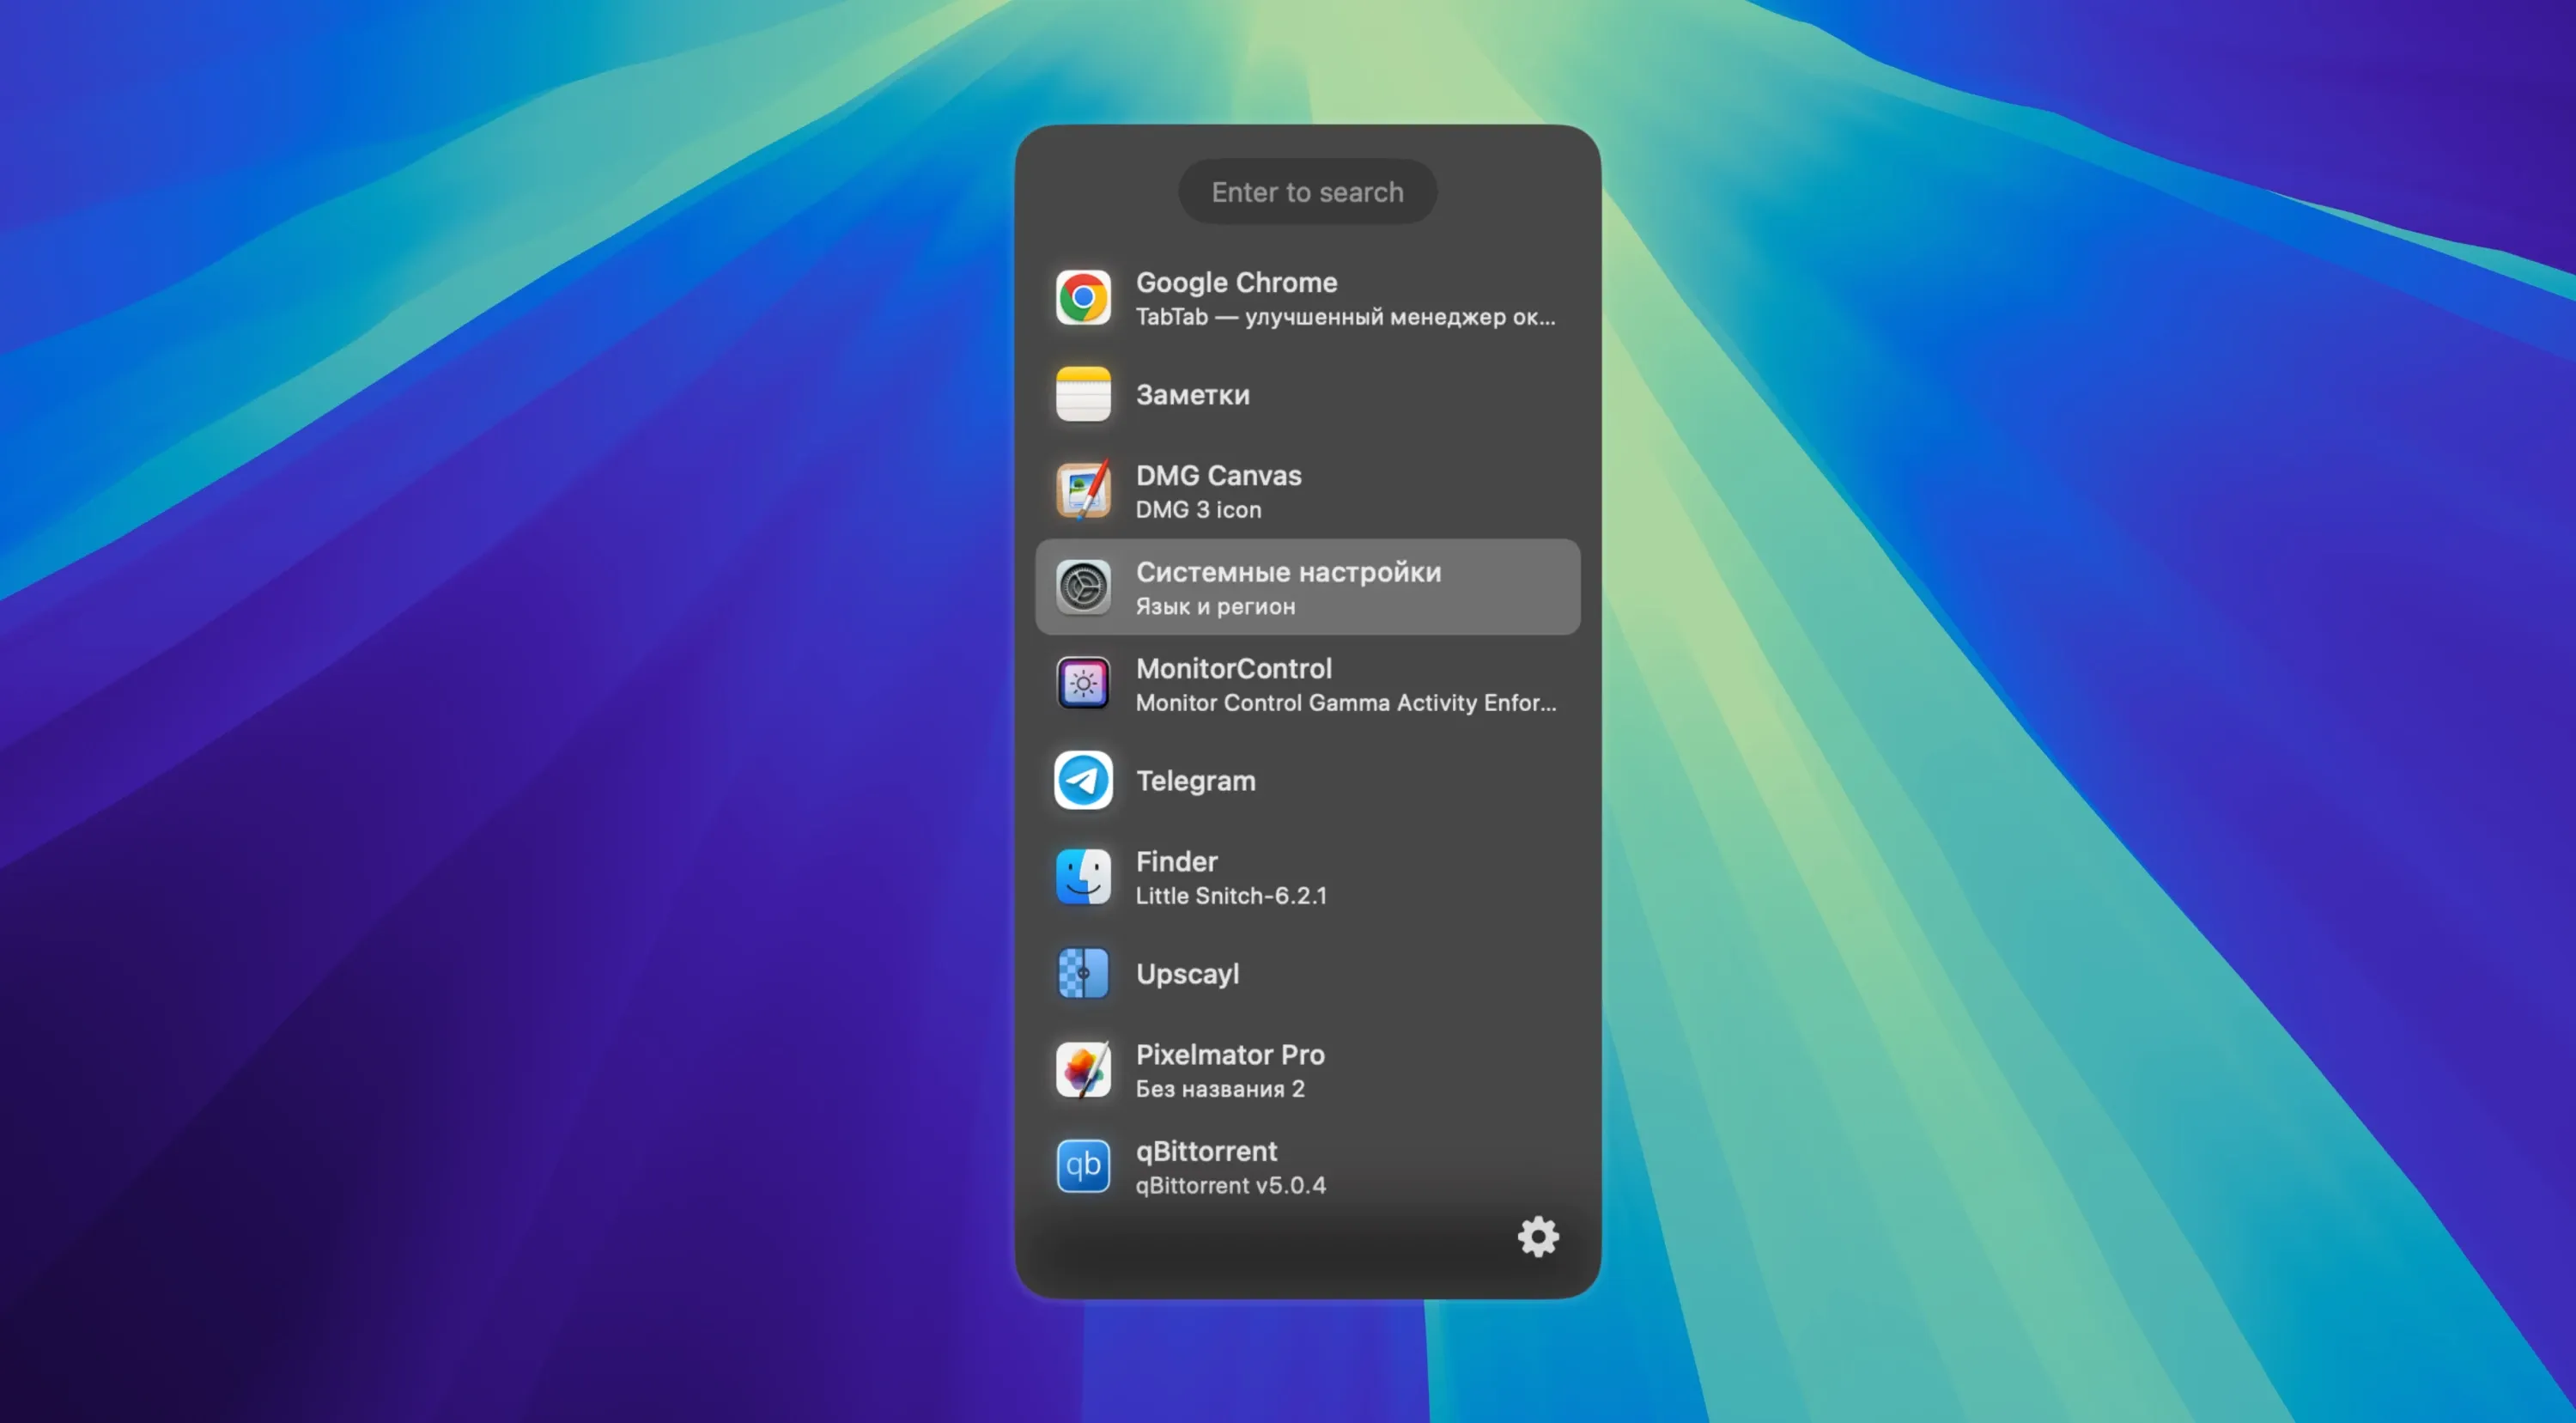
Task: Open the launcher settings gear
Action: point(1537,1236)
